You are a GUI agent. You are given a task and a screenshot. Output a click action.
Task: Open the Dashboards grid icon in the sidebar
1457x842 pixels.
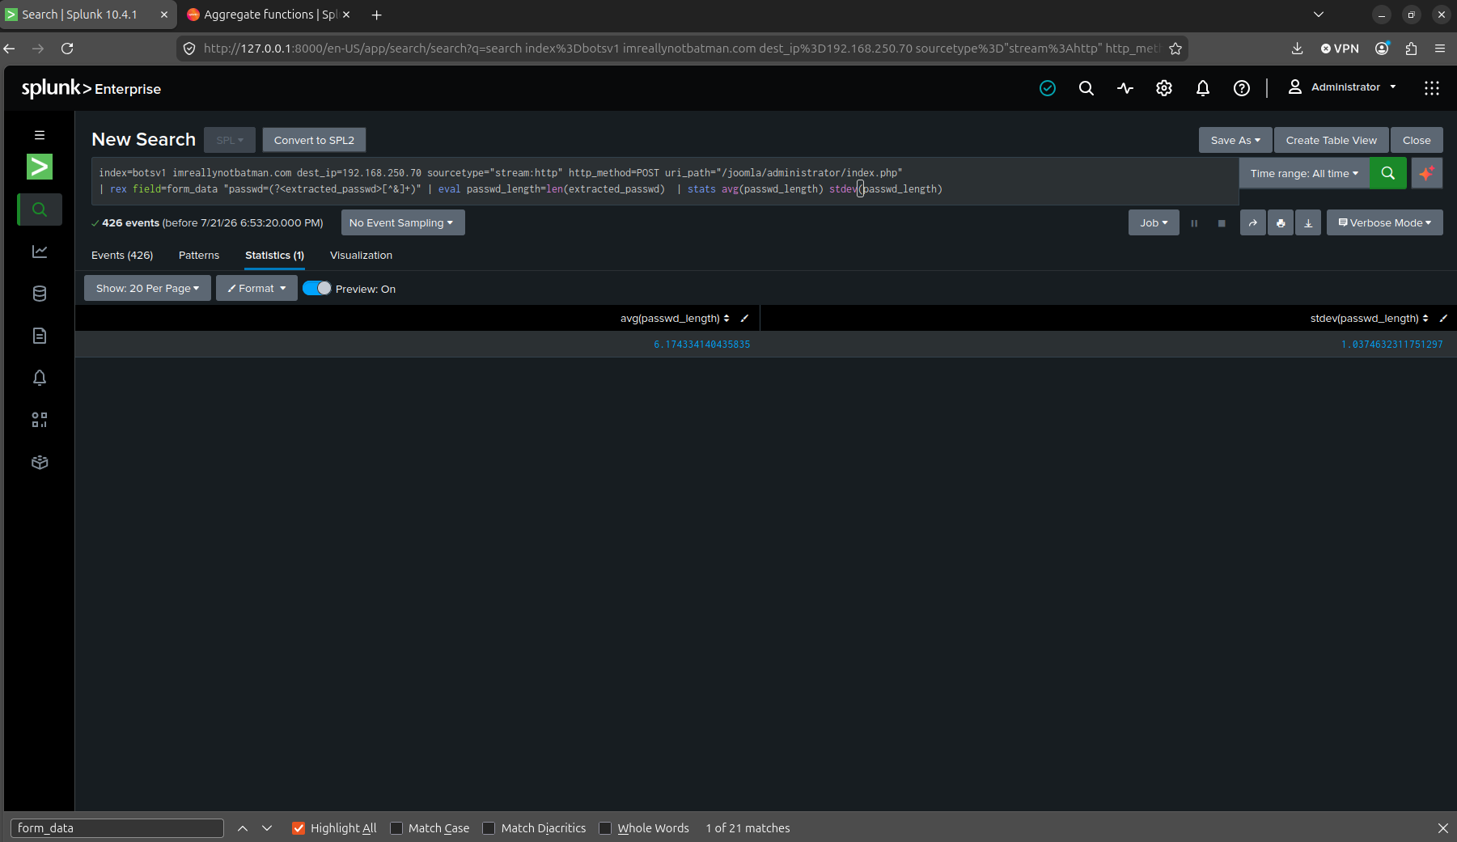pyautogui.click(x=40, y=420)
